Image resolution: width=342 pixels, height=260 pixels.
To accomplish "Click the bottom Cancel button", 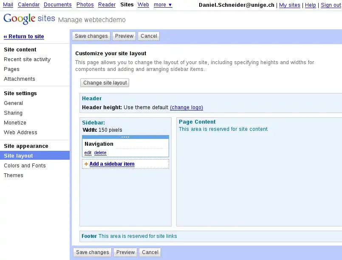I will (x=150, y=252).
